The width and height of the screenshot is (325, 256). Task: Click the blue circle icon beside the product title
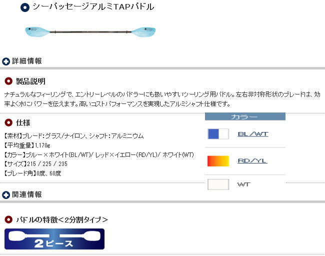pos(25,7)
